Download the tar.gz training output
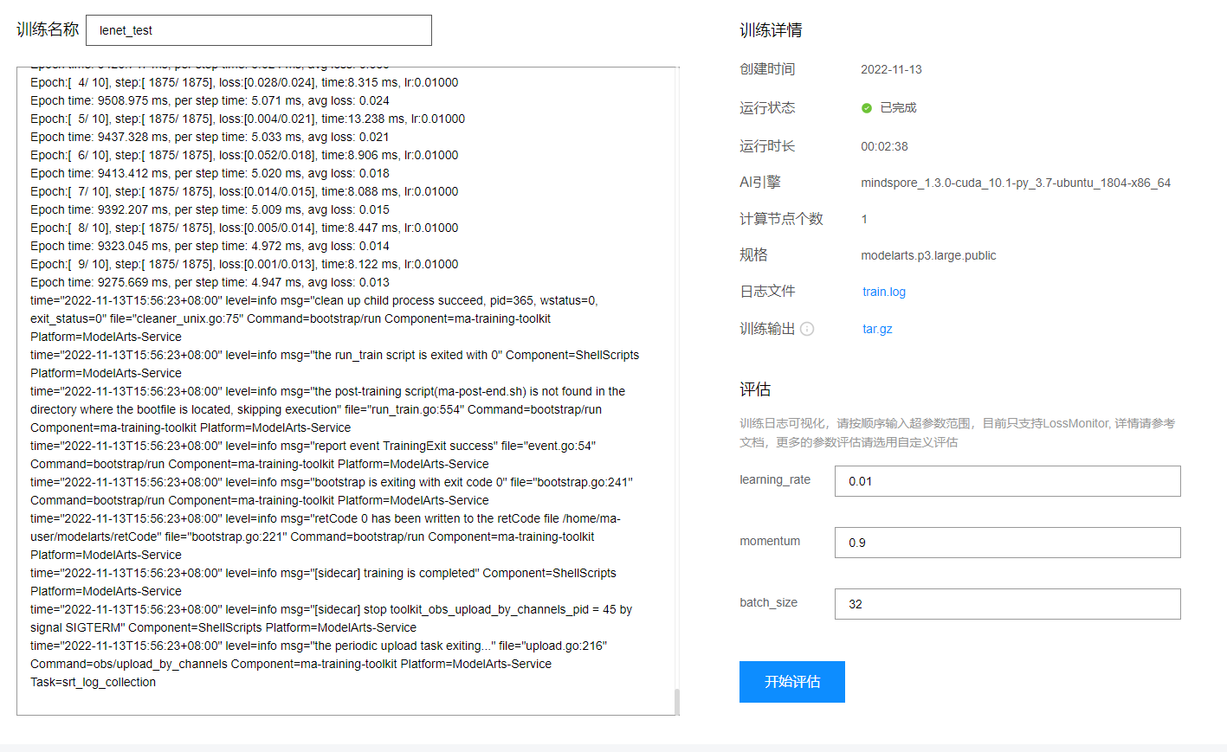This screenshot has width=1227, height=752. (x=877, y=329)
